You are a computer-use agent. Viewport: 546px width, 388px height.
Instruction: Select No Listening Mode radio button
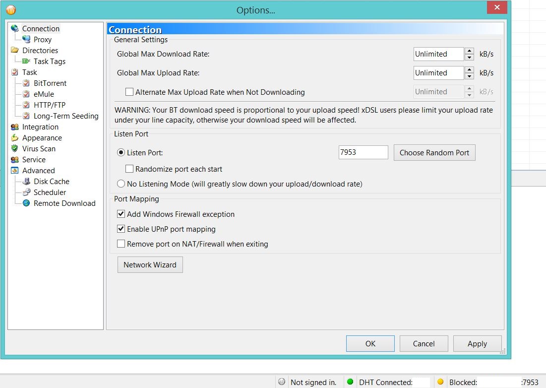click(x=121, y=184)
